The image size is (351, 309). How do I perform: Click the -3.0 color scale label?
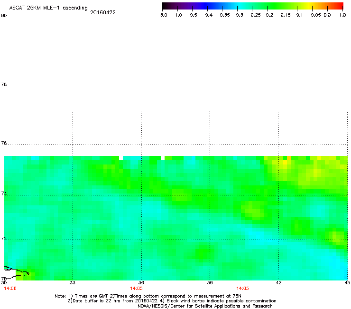162,15
